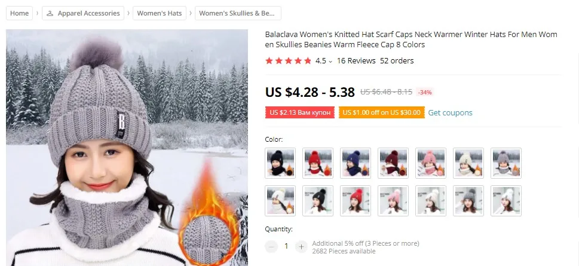The image size is (579, 266).
Task: Pick the pink hat with scarf swatch
Action: (431, 163)
